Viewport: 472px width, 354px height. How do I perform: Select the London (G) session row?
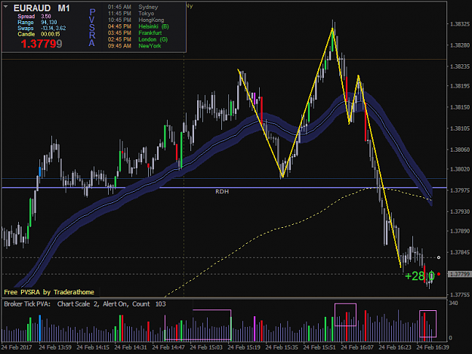click(x=137, y=39)
